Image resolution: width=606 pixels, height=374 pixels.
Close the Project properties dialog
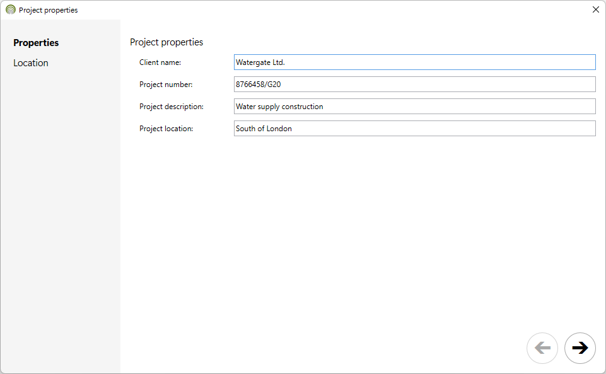click(x=595, y=9)
